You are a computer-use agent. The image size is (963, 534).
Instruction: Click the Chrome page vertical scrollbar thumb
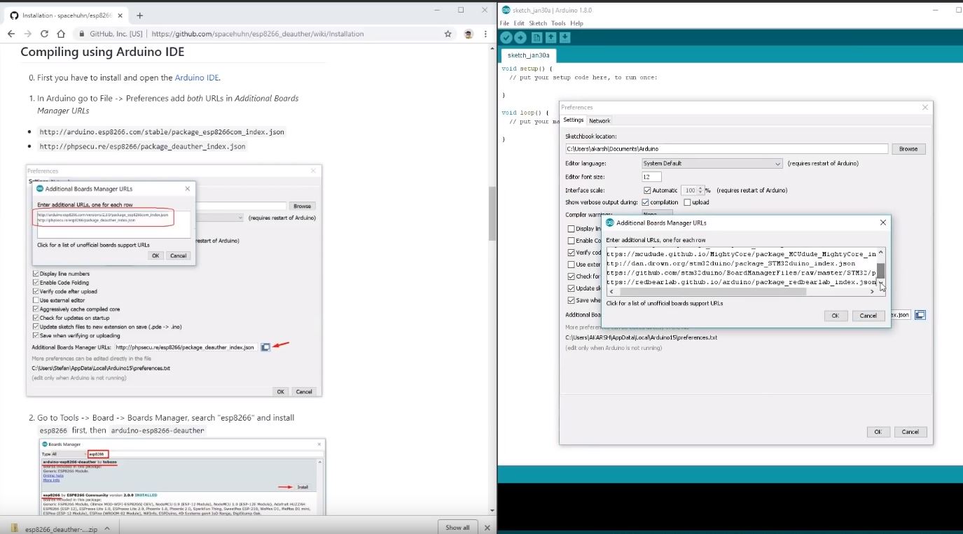492,213
